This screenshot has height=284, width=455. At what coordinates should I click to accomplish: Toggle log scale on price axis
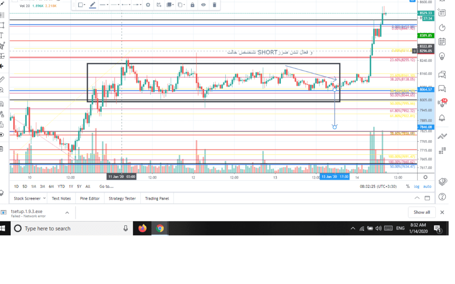coord(417,186)
